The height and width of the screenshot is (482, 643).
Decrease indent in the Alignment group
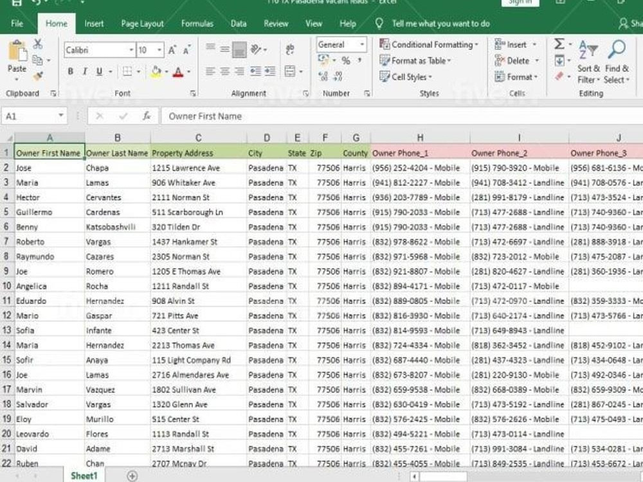click(256, 71)
